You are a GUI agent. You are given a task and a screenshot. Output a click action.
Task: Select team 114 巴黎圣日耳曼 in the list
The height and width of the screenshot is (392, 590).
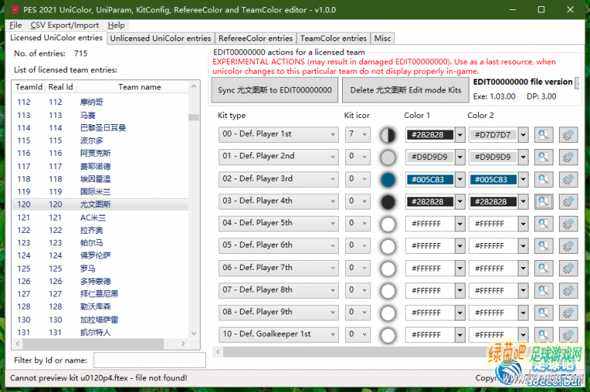[x=100, y=128]
